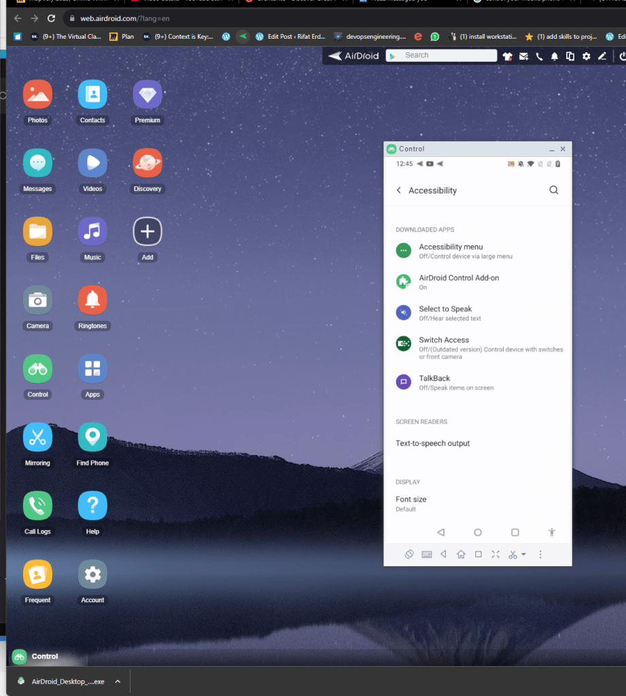The width and height of the screenshot is (626, 696).
Task: Open the Font size setting
Action: pyautogui.click(x=479, y=504)
